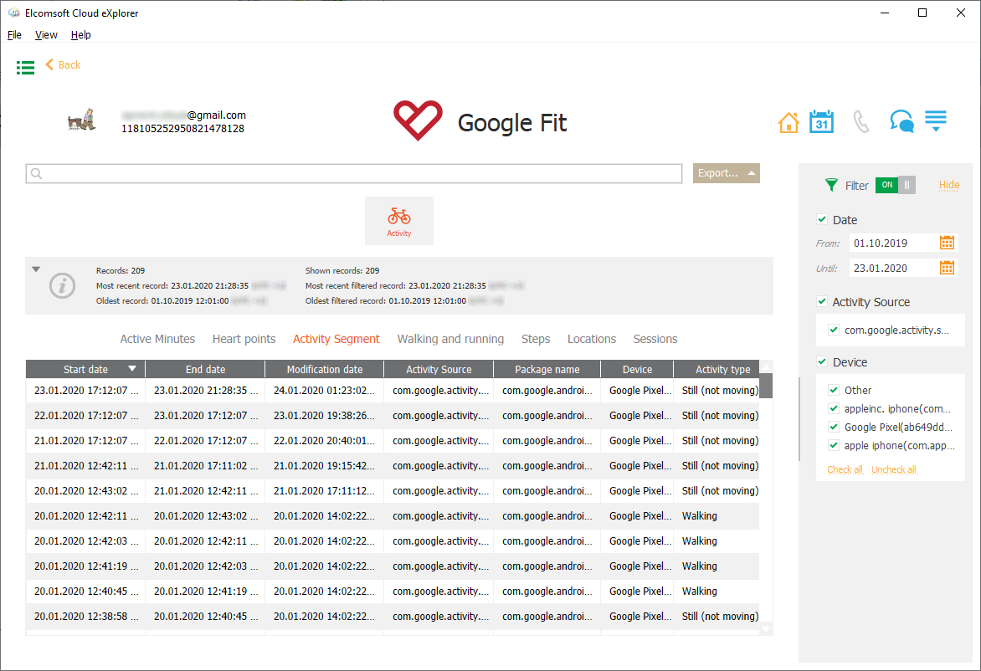Toggle the Google Pixel device checkbox
The width and height of the screenshot is (981, 671).
click(x=833, y=426)
